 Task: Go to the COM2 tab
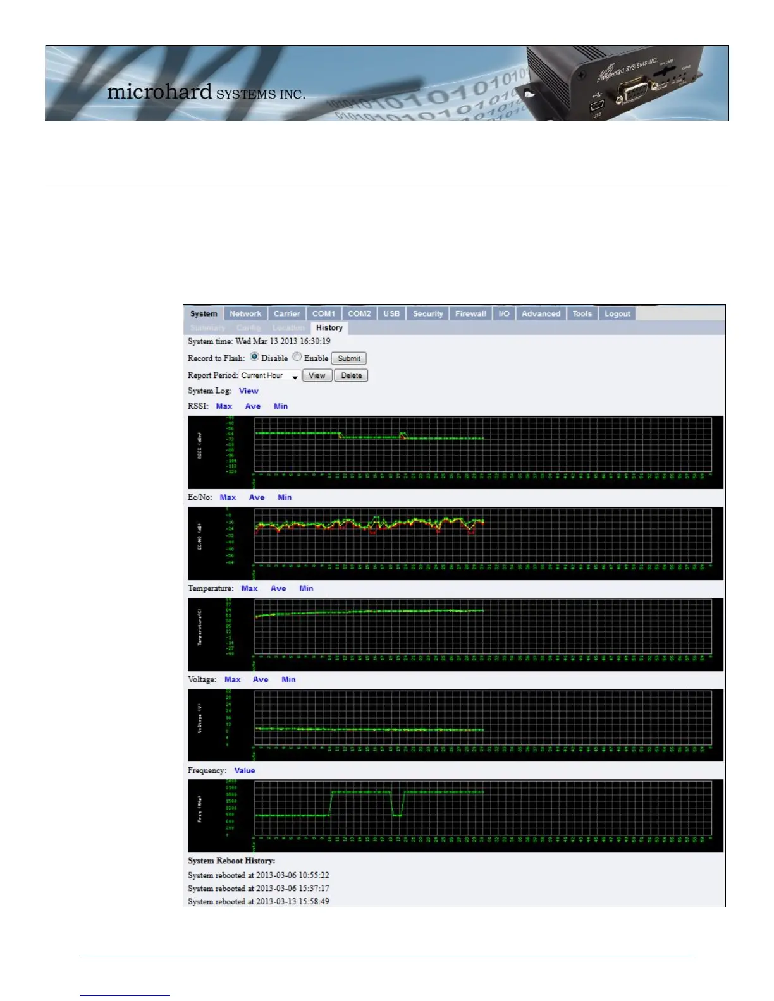point(359,313)
